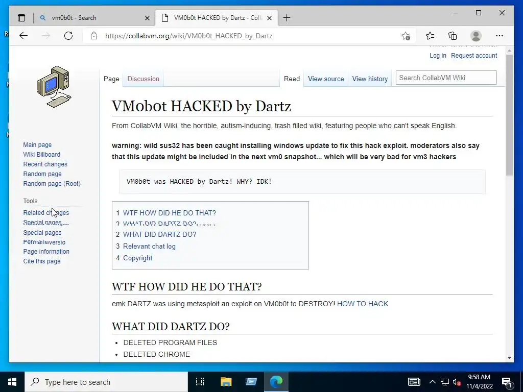The height and width of the screenshot is (392, 523).
Task: Open Task View in taskbar
Action: coord(200,382)
